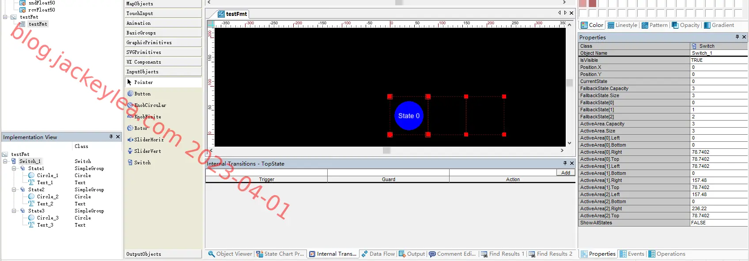Click the IsVisible TRUE value
Image resolution: width=749 pixels, height=261 pixels.
click(719, 60)
